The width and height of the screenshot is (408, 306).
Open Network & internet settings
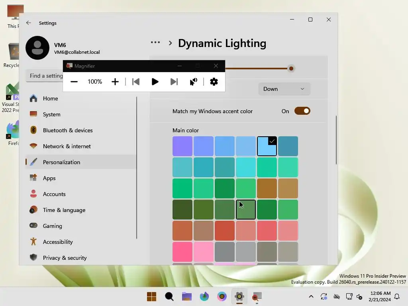[80, 146]
